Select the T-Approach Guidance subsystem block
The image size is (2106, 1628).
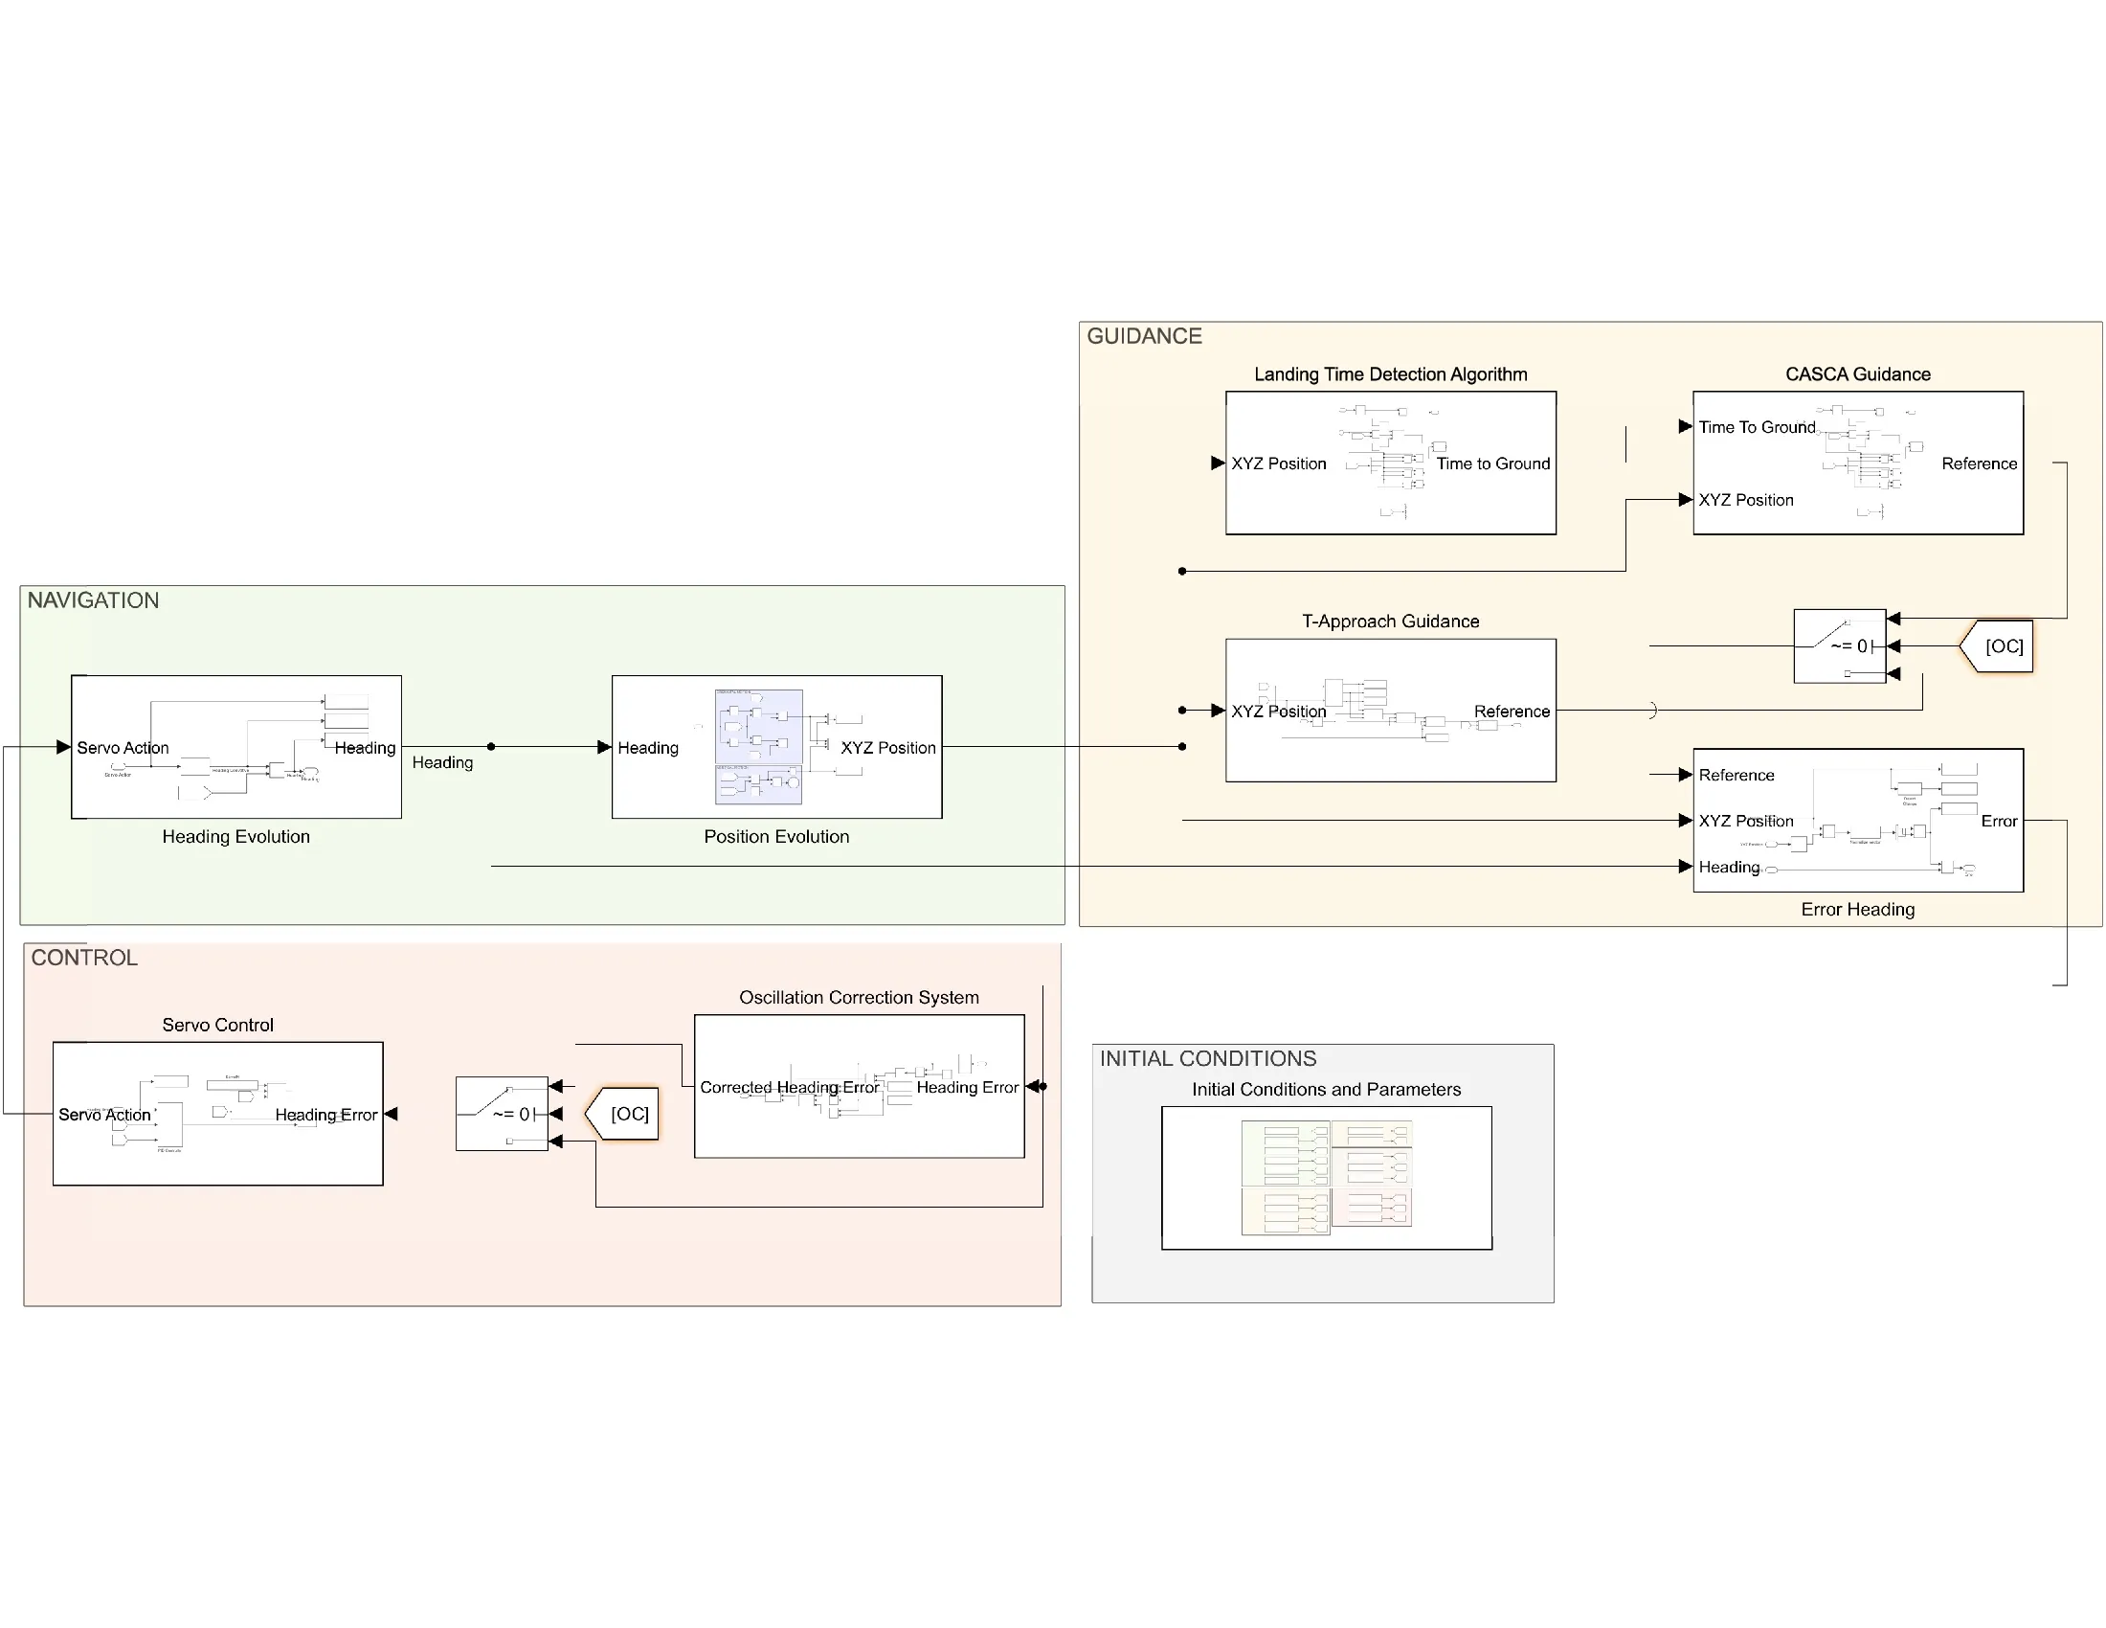pyautogui.click(x=1391, y=710)
